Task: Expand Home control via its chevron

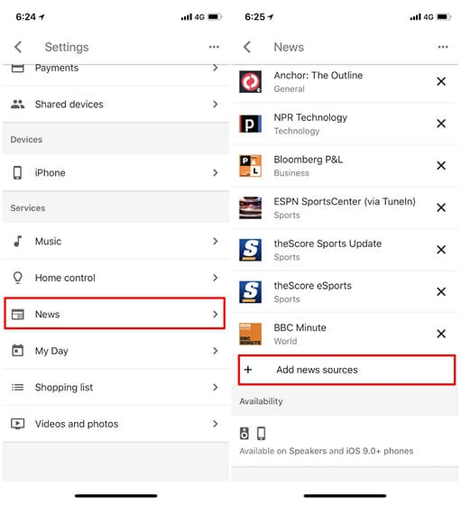Action: pos(216,278)
